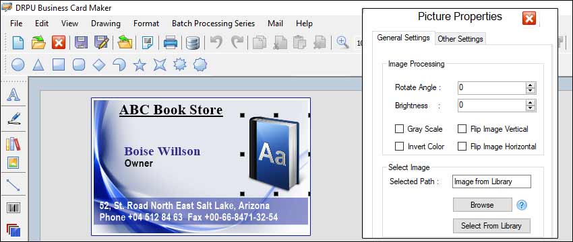Select the ABC Book Store title text
Image resolution: width=573 pixels, height=242 pixels.
(x=171, y=110)
